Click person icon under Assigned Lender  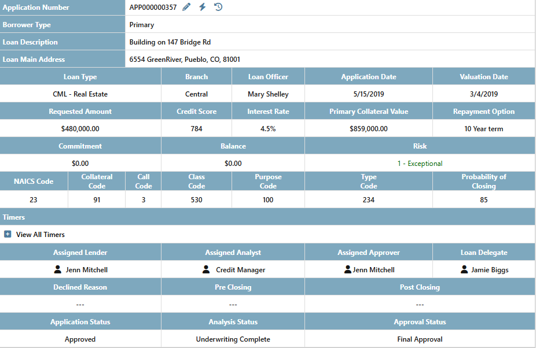click(x=57, y=269)
